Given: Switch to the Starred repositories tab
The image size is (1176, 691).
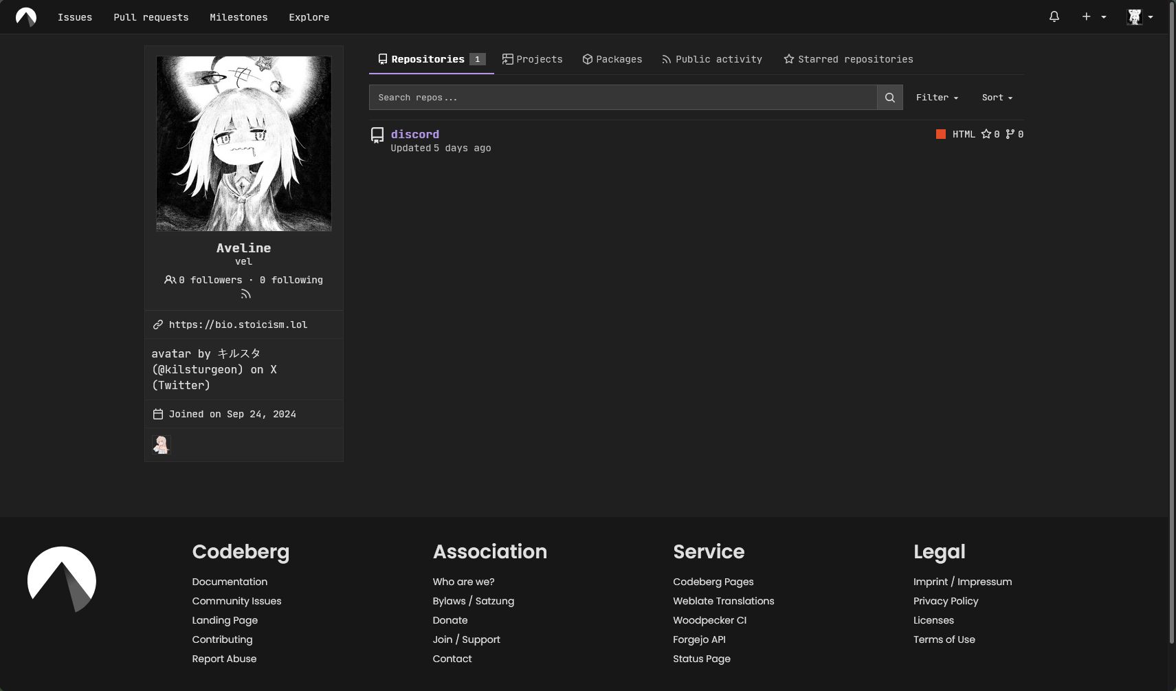Looking at the screenshot, I should [849, 59].
